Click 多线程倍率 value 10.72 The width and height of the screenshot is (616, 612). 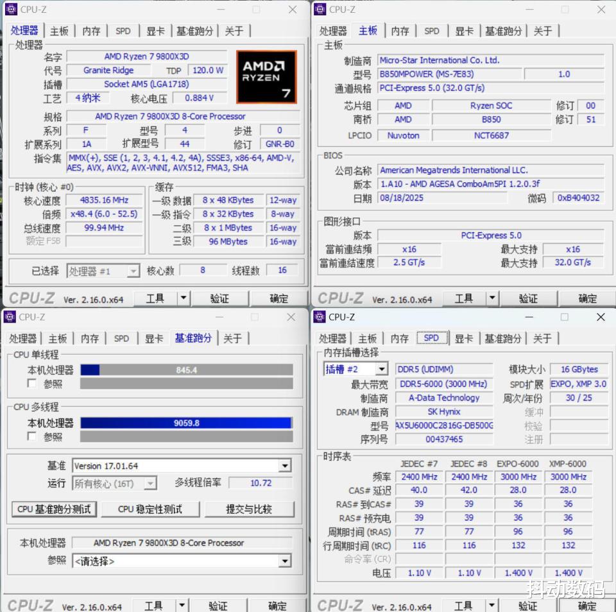click(261, 483)
